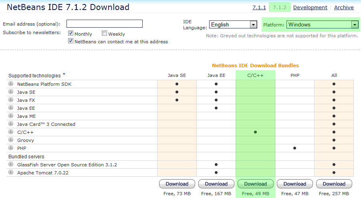Toggle the Monthly newsletter checkbox
Screen dimensions: 361x198
(71, 33)
